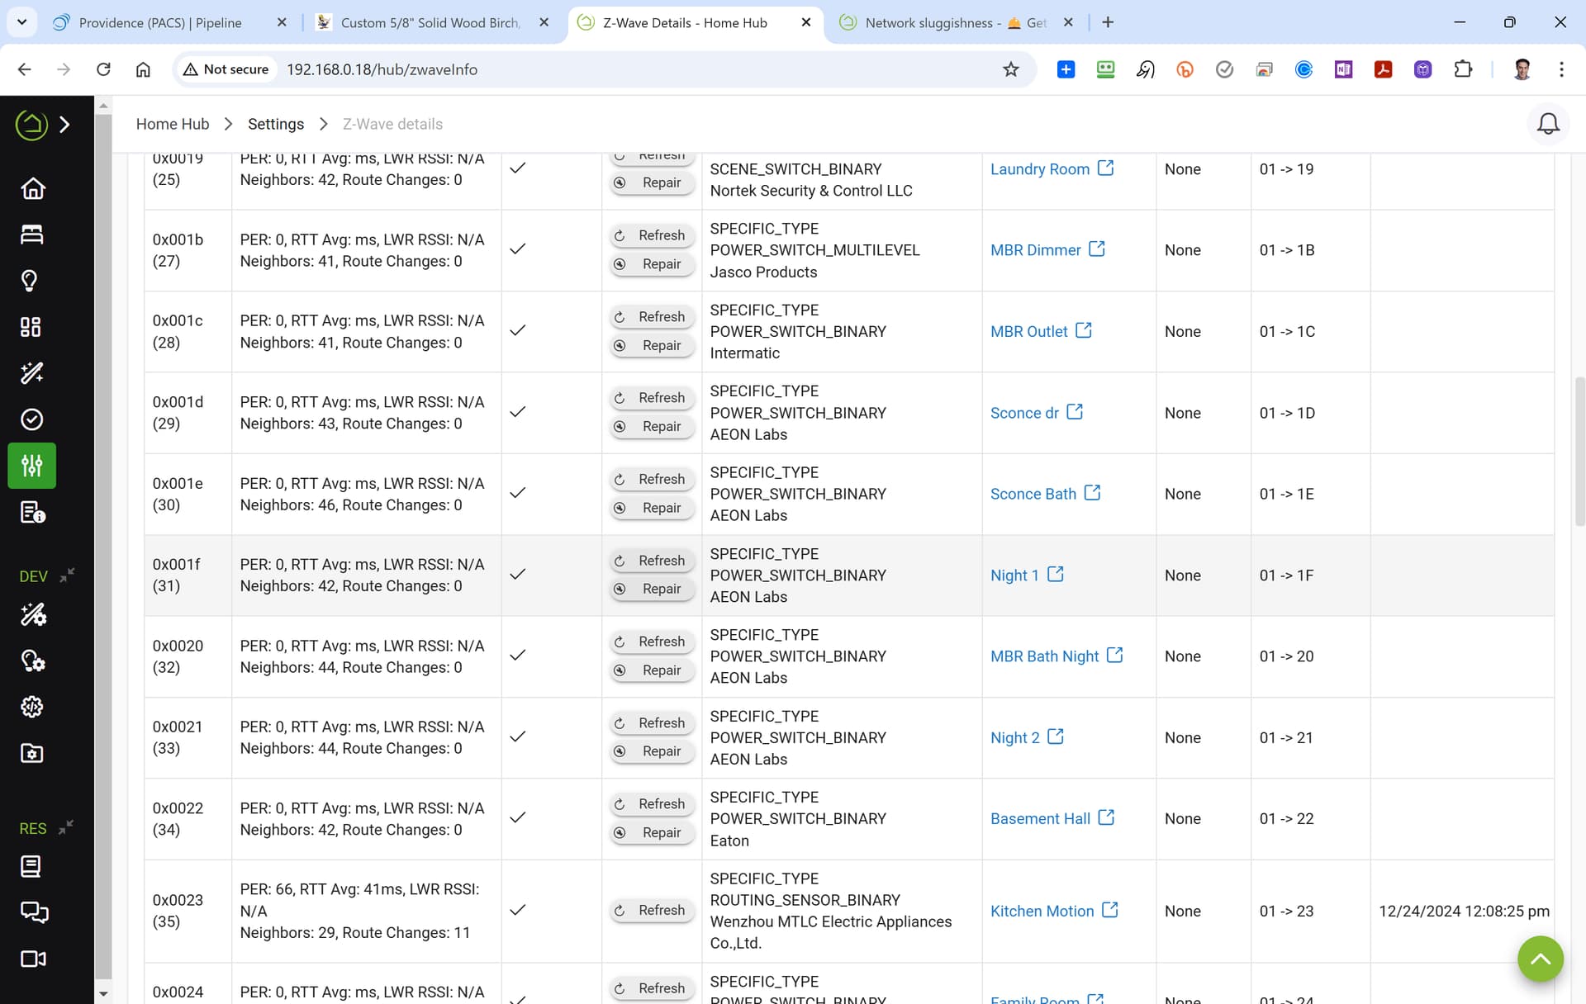This screenshot has width=1586, height=1004.
Task: Open the documentation icon under RES
Action: pos(31,866)
